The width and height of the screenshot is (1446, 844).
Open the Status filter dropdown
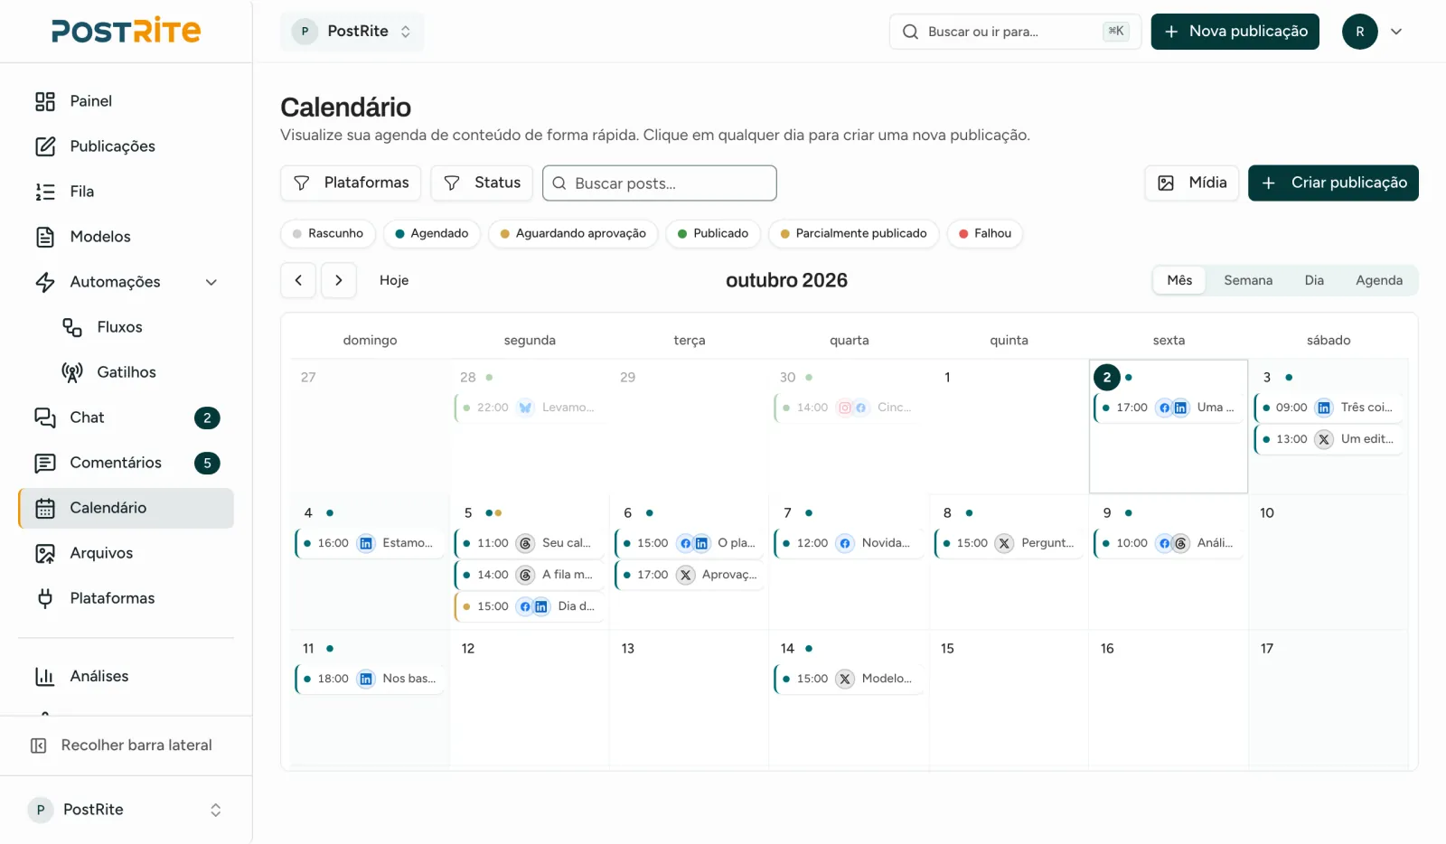tap(482, 183)
